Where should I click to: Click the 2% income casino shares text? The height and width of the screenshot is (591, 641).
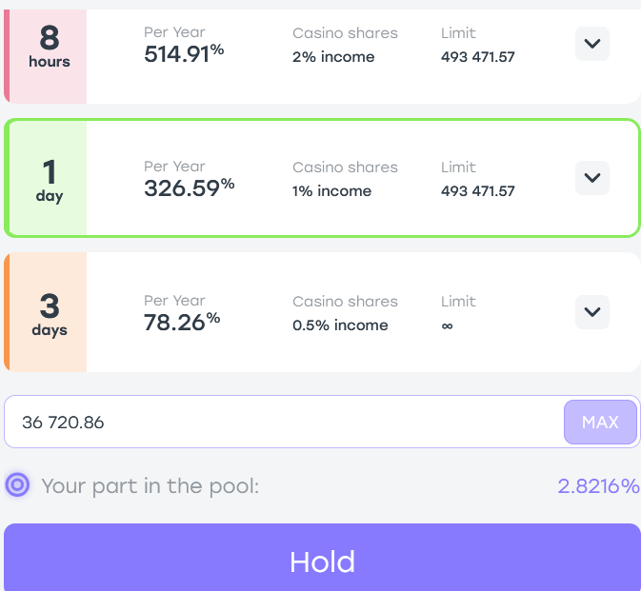[x=333, y=57]
